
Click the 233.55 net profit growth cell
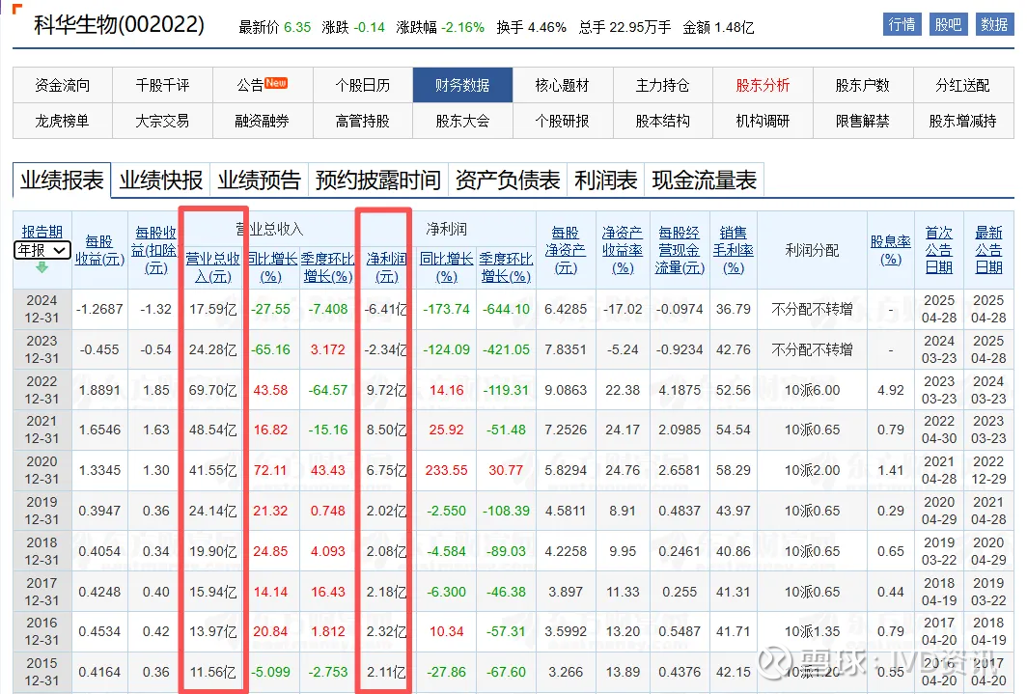[446, 470]
